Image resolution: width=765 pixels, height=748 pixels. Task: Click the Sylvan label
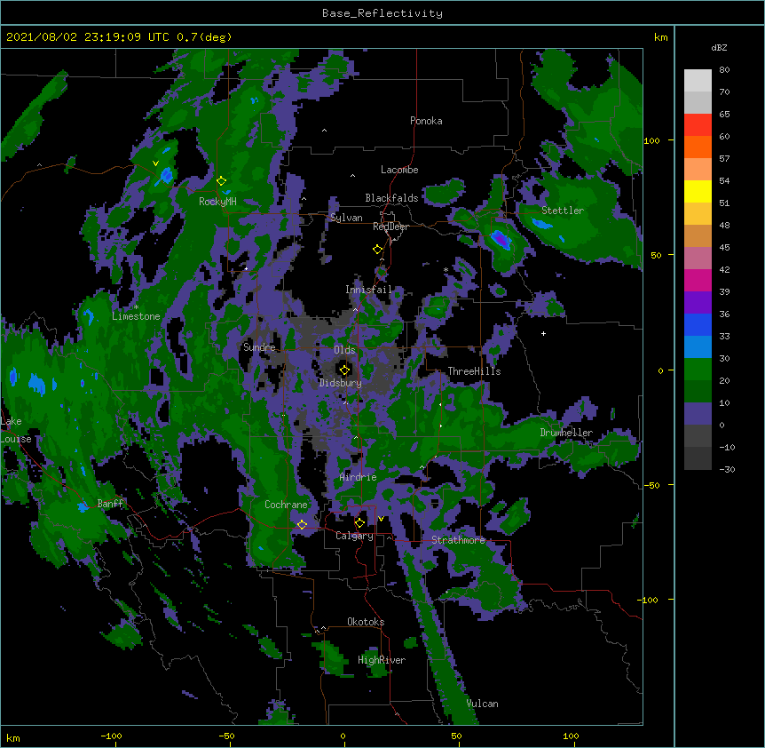point(346,218)
